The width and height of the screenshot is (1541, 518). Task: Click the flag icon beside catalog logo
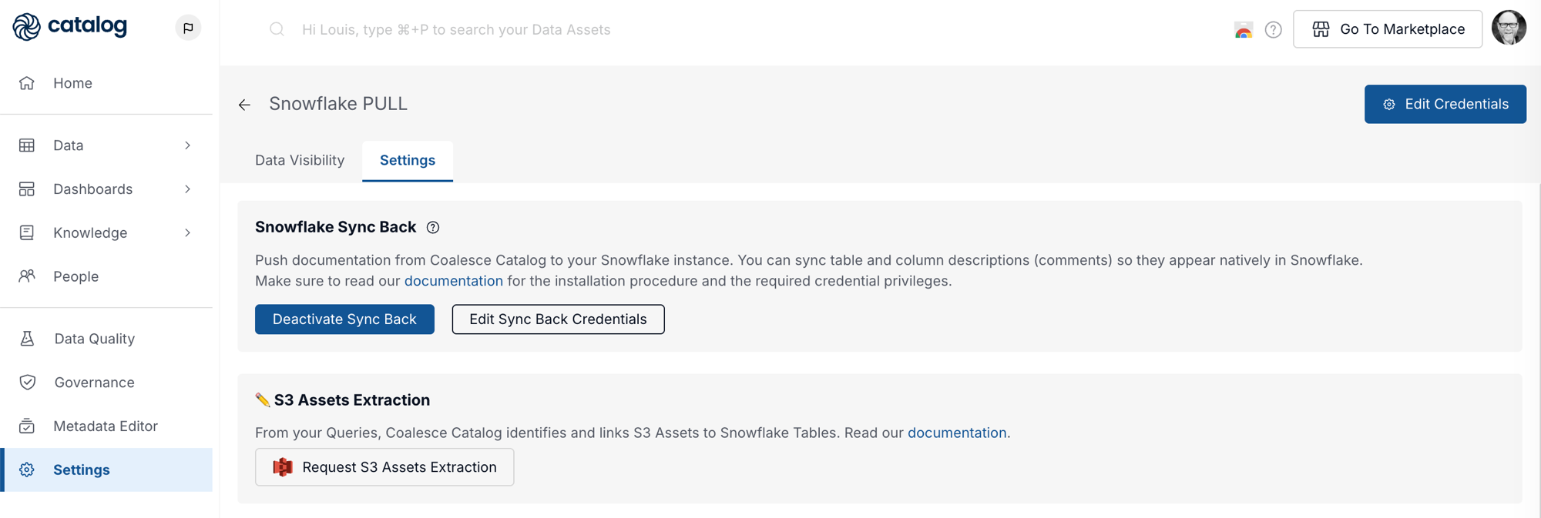188,28
